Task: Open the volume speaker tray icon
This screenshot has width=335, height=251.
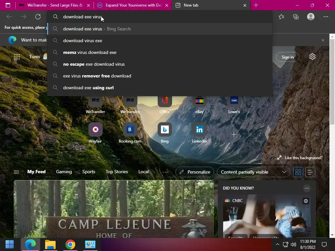Action: click(x=293, y=244)
